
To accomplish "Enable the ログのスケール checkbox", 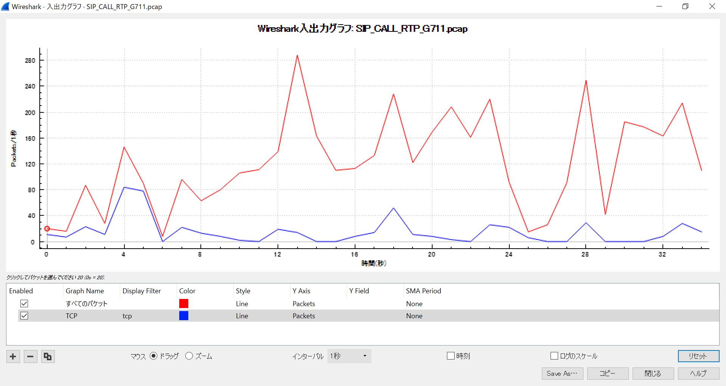I will point(554,356).
